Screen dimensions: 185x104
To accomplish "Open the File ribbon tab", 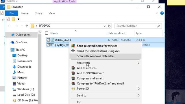I will [x=12, y=13].
